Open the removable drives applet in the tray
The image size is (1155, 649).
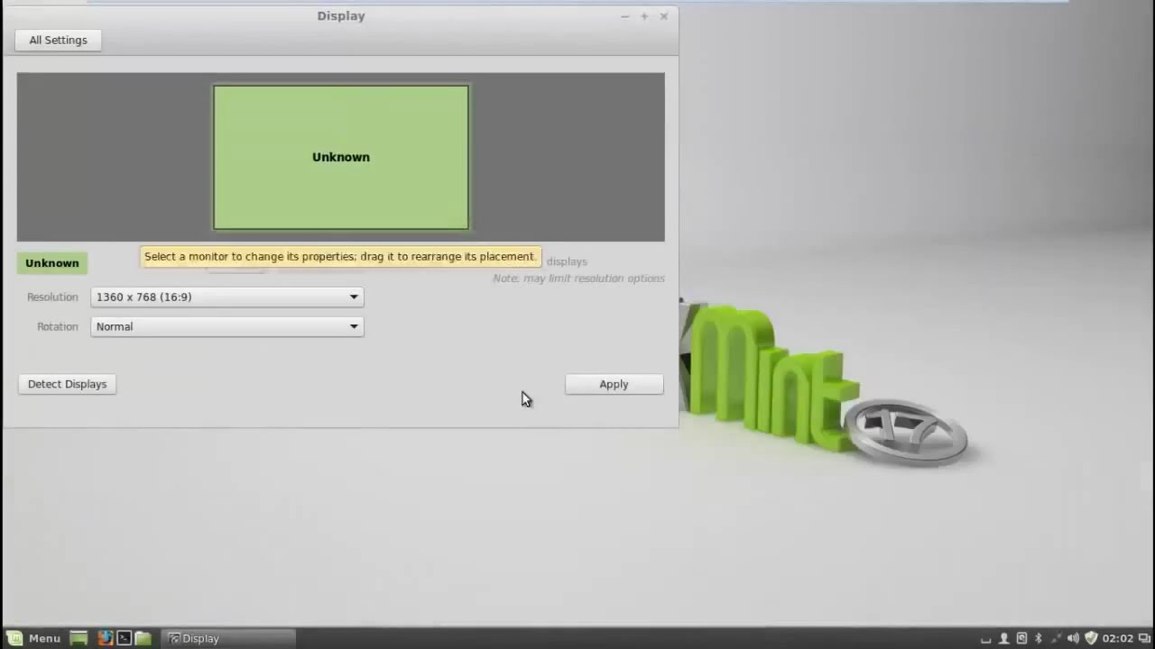[1021, 638]
